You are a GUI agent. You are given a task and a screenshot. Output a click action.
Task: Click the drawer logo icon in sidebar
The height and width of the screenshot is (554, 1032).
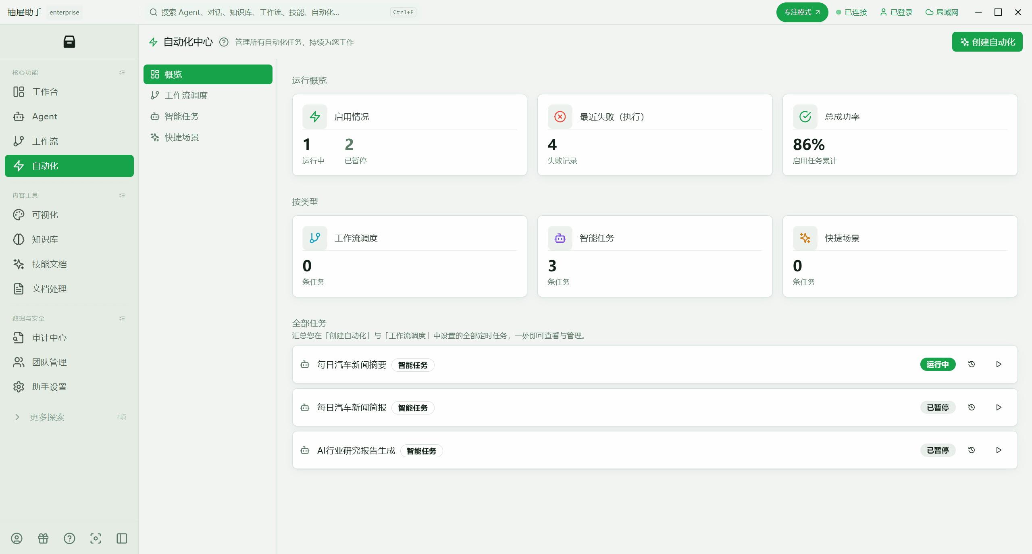click(x=69, y=42)
